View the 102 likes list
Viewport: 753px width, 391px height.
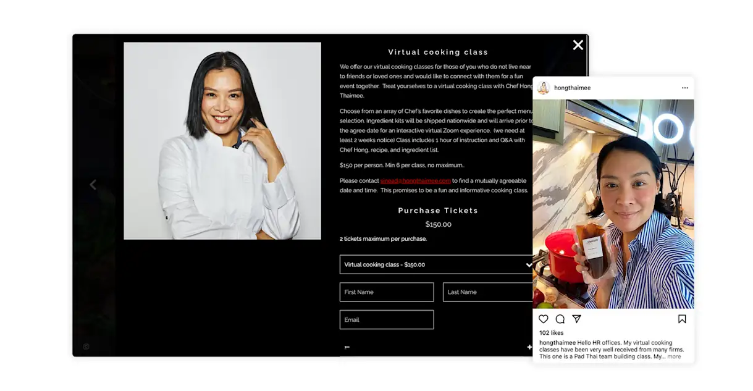click(x=552, y=333)
